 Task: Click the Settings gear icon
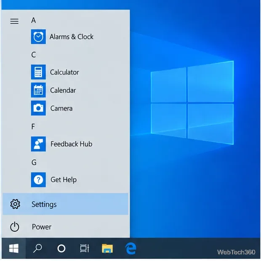(15, 204)
